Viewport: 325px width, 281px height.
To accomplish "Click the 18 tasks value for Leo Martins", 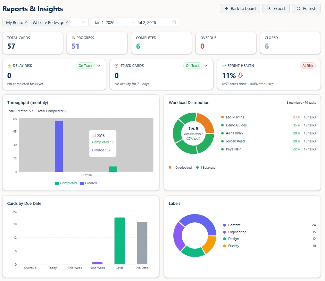I will (x=310, y=117).
